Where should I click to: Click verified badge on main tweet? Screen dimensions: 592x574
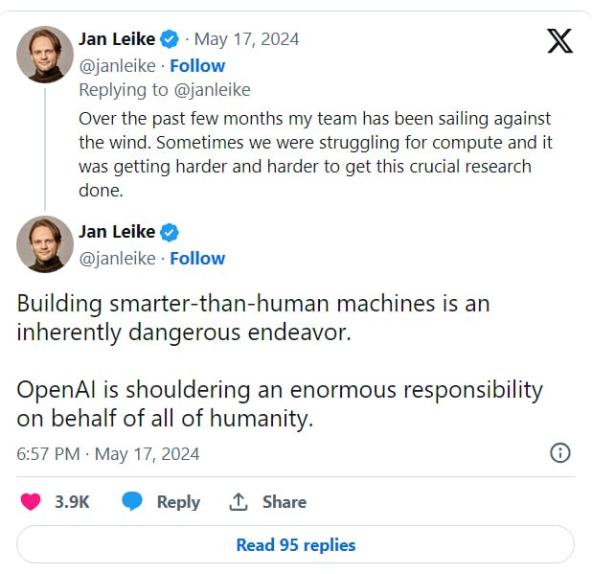(x=170, y=232)
